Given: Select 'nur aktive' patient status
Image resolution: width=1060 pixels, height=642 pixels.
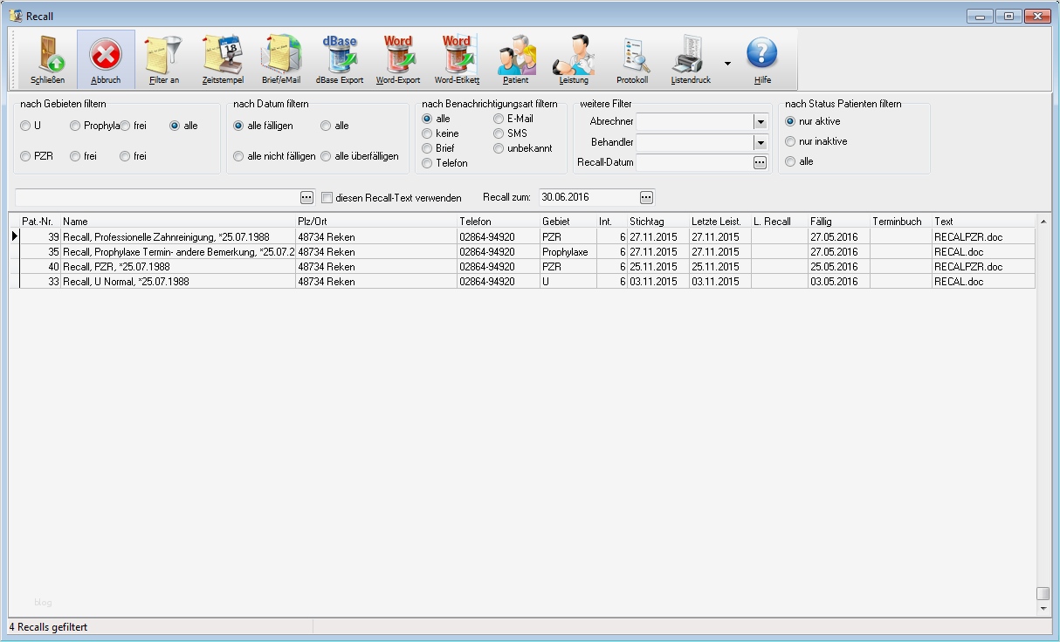Looking at the screenshot, I should pos(790,121).
